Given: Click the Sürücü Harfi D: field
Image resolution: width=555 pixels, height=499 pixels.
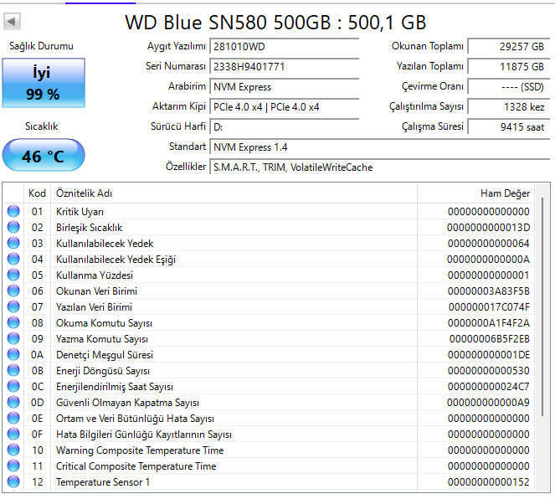Looking at the screenshot, I should tap(285, 127).
